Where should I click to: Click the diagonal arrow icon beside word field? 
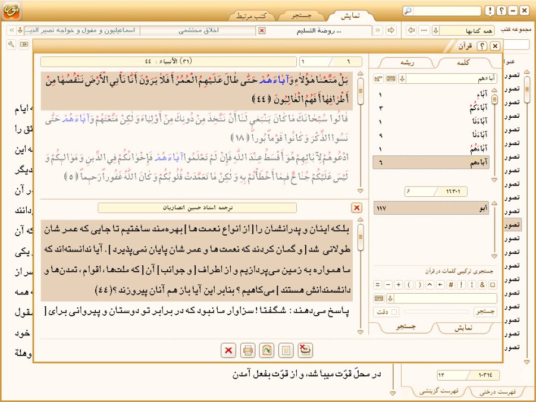coord(378,79)
